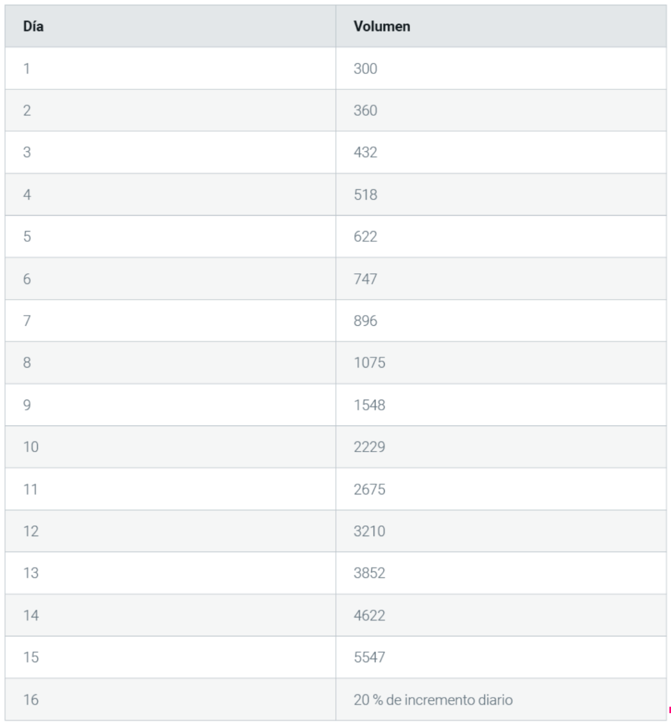Select the cell with 4622
Screen dimensions: 671x726
[501, 615]
